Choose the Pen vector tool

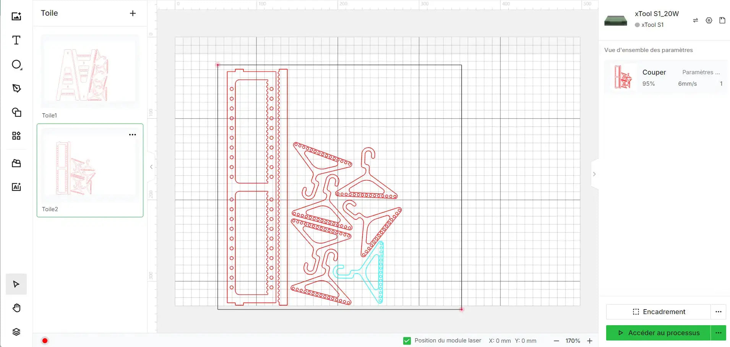16,88
